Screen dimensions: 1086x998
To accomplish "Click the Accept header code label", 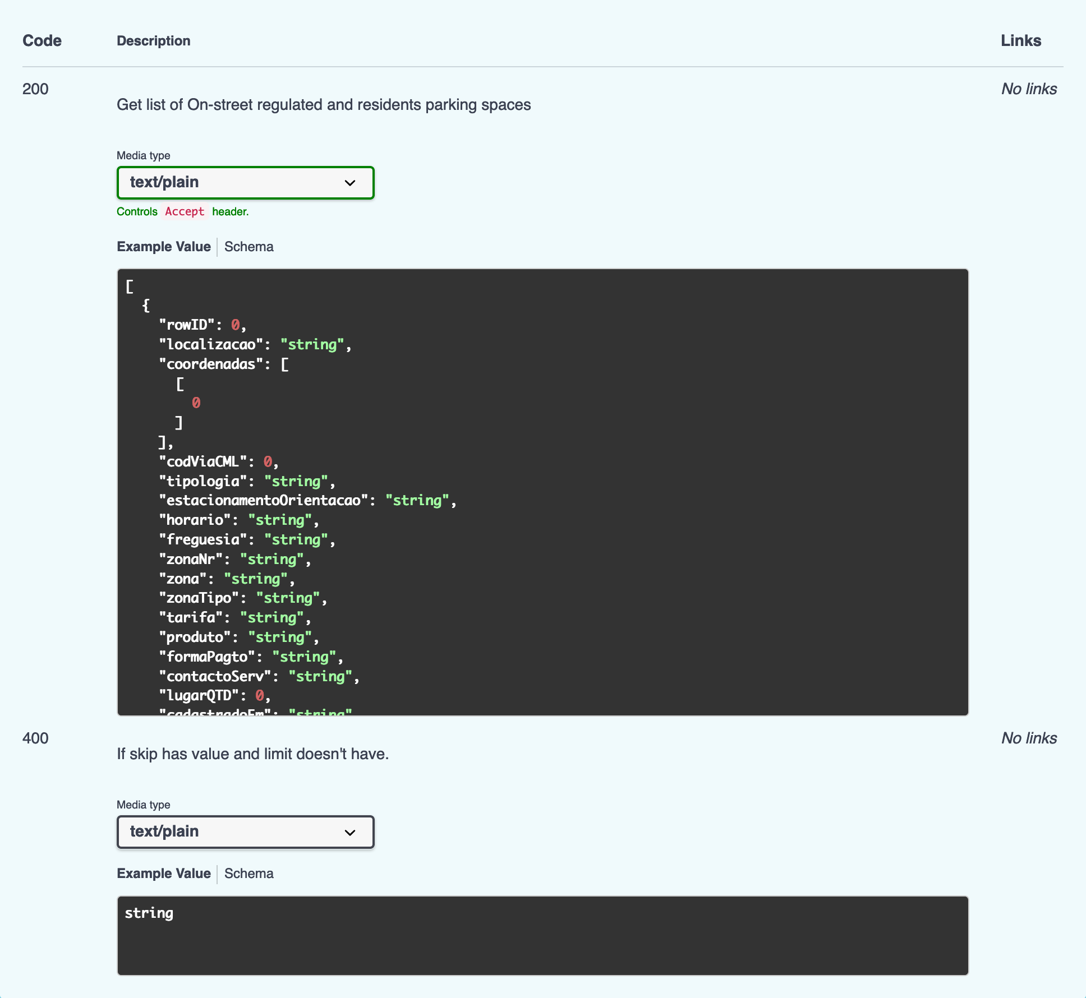I will (x=185, y=211).
